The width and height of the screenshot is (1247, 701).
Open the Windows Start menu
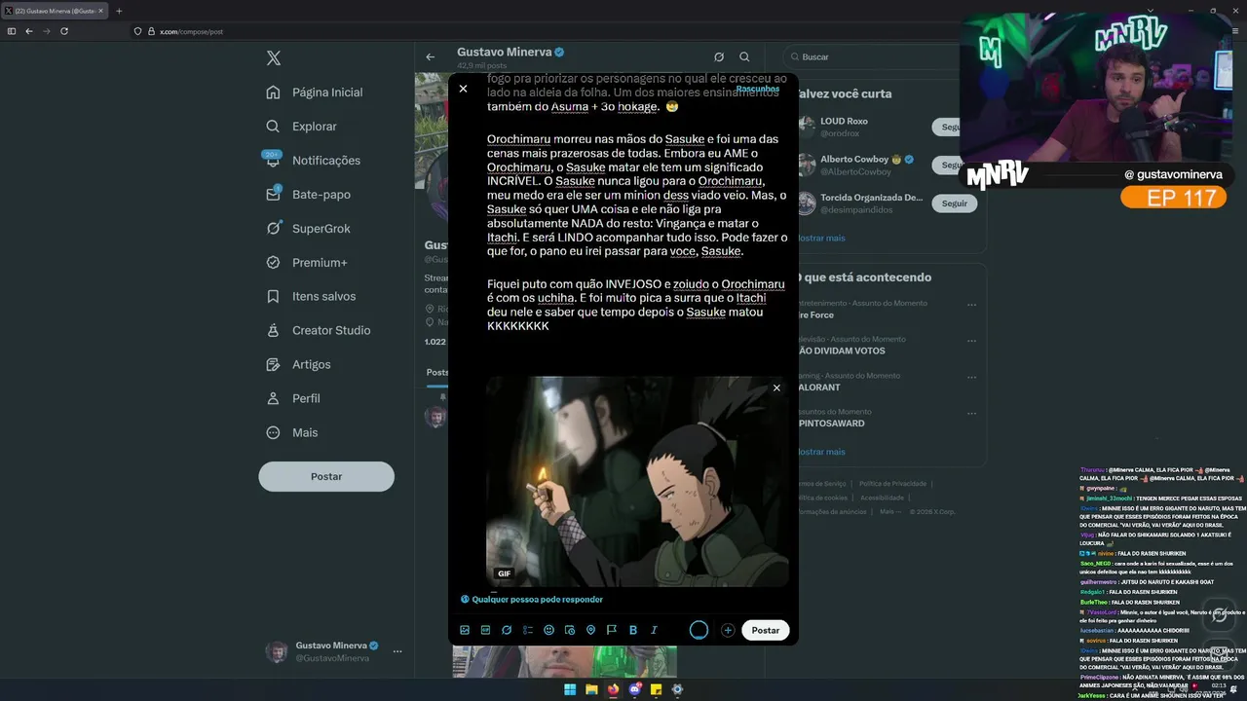coord(570,689)
